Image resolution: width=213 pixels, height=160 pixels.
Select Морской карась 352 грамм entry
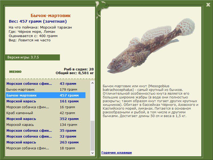click(46, 119)
